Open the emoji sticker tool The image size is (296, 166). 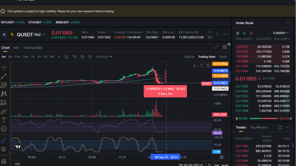pos(4,129)
